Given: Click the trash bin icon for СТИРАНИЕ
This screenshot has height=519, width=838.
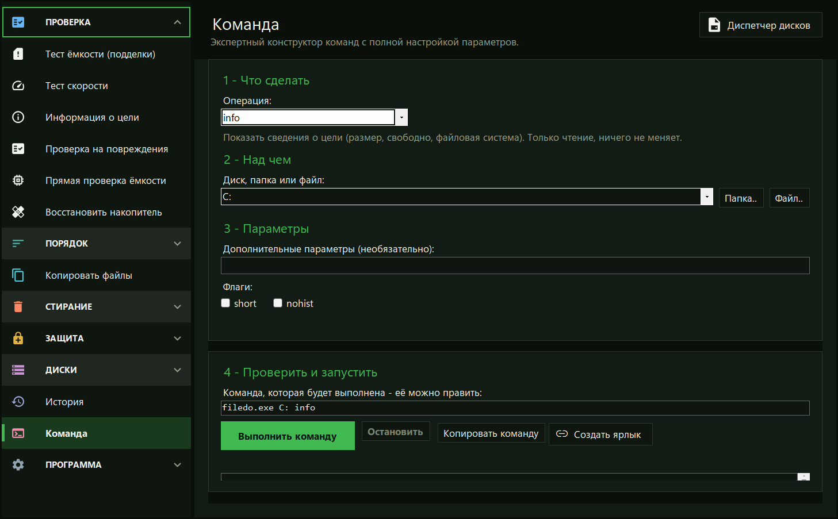Looking at the screenshot, I should [18, 307].
